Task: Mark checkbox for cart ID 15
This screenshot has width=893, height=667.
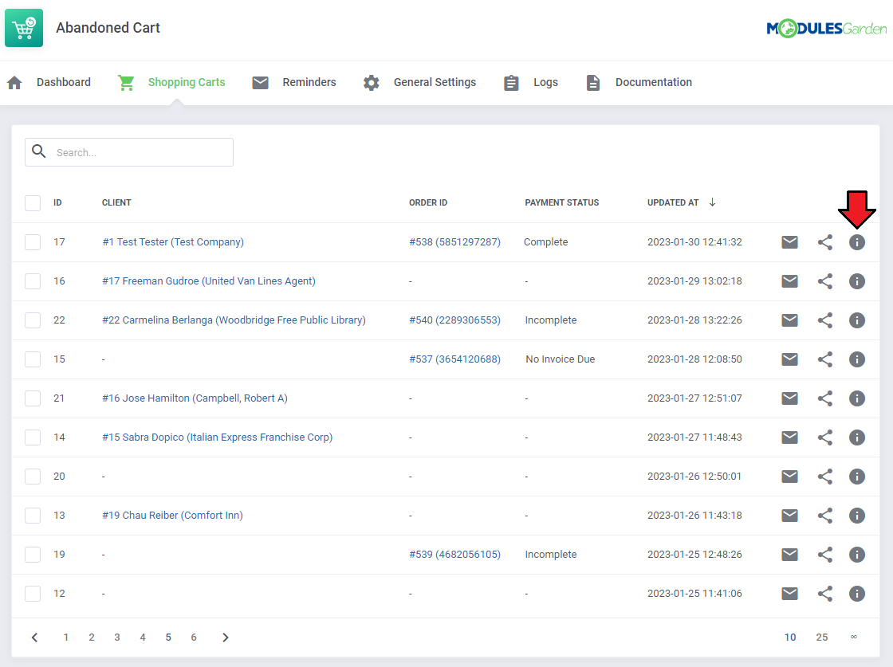Action: coord(33,359)
